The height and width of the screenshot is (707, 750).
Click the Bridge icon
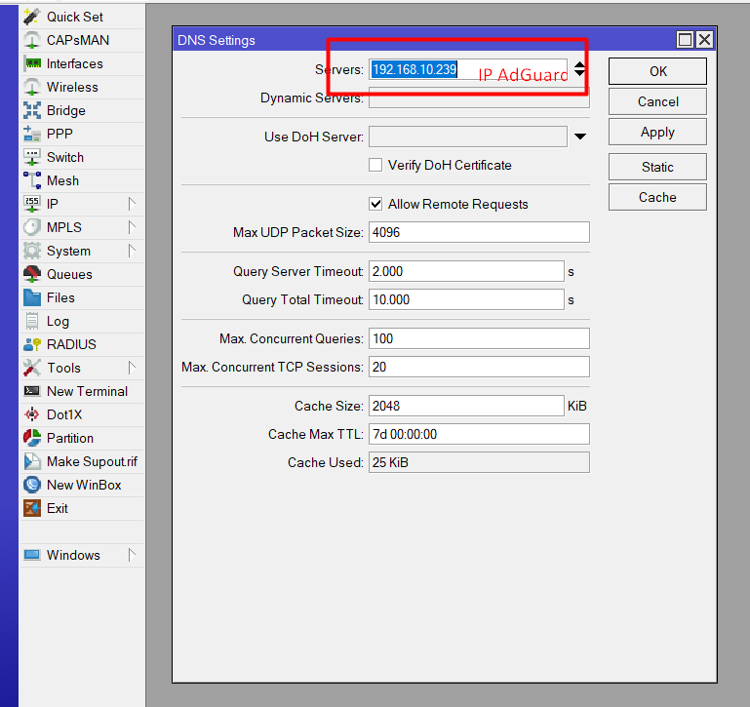pyautogui.click(x=31, y=110)
